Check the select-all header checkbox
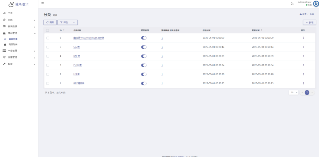The image size is (319, 157). pyautogui.click(x=48, y=30)
